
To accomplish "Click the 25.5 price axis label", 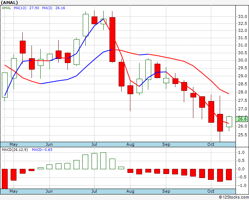I will pos(242,135).
